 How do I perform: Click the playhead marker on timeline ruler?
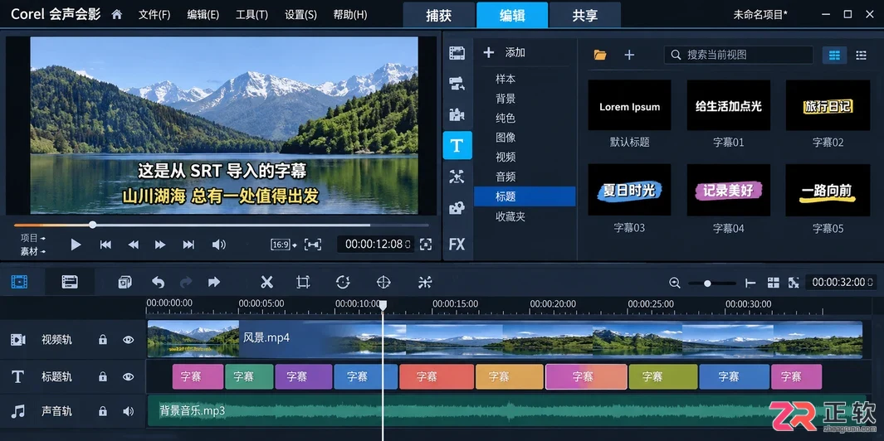point(383,305)
